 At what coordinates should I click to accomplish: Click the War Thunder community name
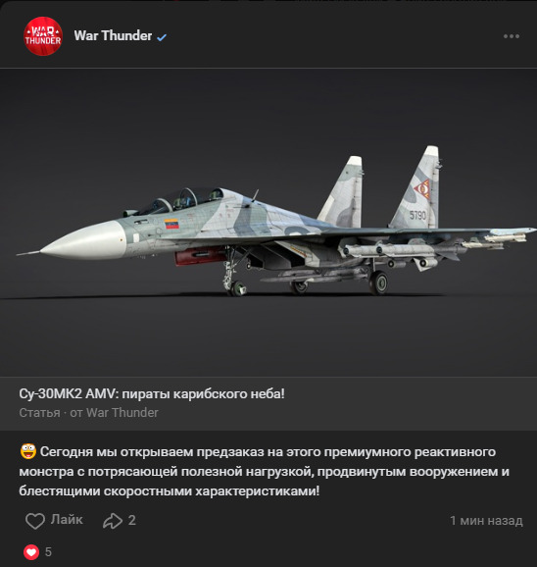point(113,35)
